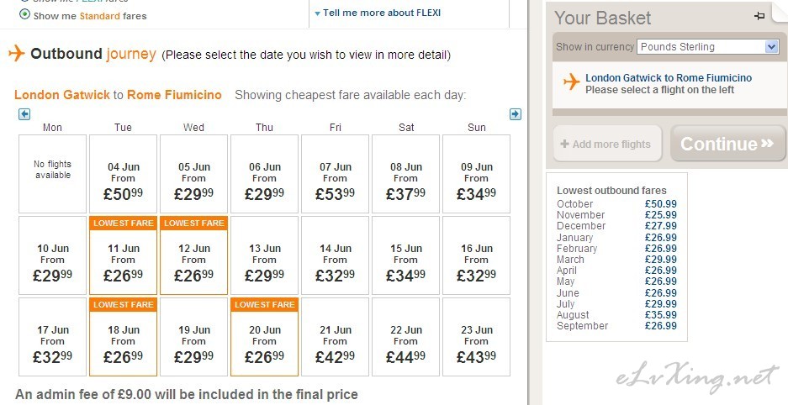Click the plus icon on Add more flights
Image resolution: width=788 pixels, height=405 pixels.
[x=564, y=144]
